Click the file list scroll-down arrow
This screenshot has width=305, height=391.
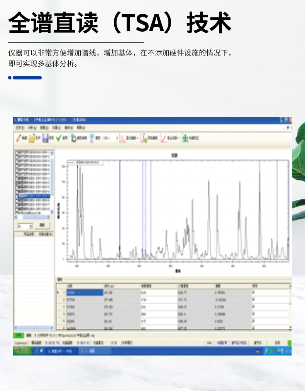52,212
